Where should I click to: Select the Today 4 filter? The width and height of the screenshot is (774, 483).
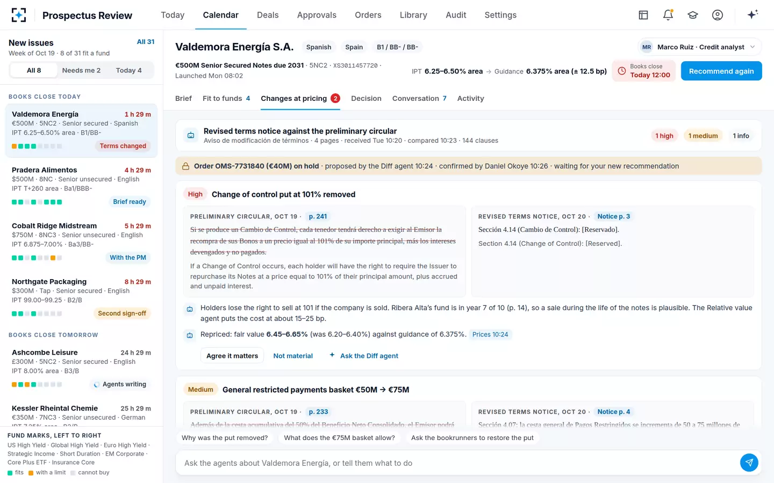[129, 70]
